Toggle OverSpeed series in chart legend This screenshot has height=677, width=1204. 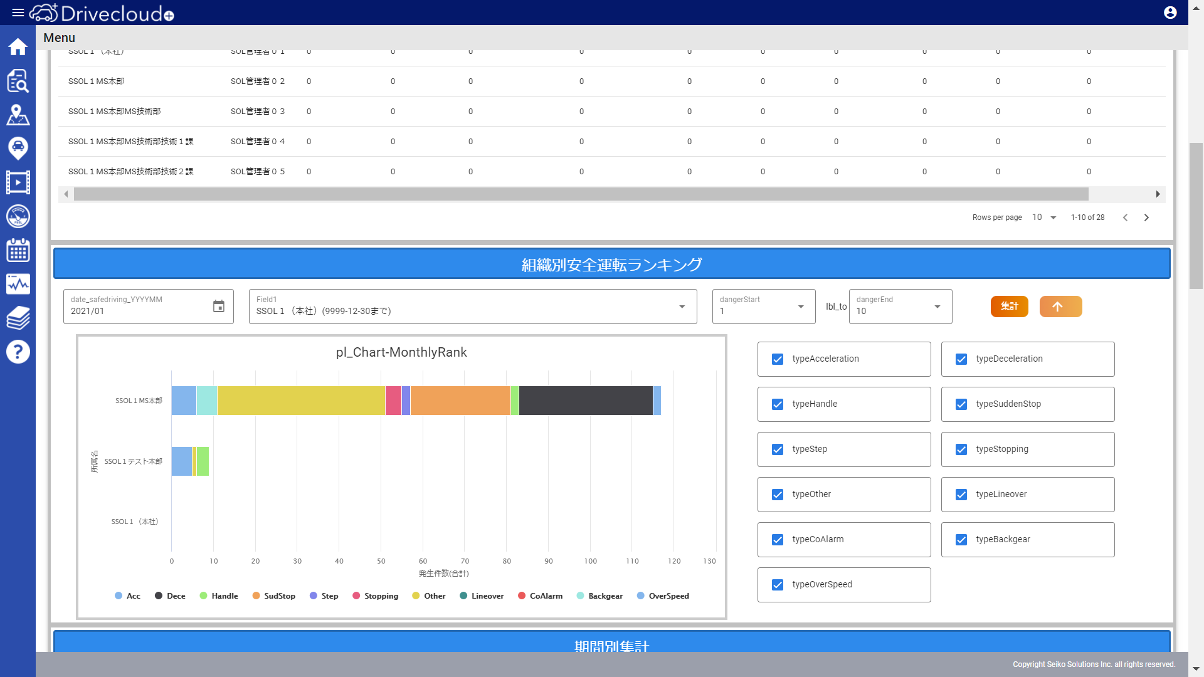[x=663, y=596]
